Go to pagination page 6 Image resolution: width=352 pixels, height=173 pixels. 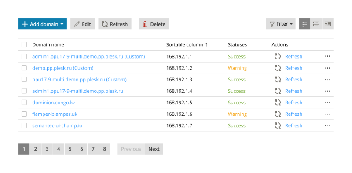[x=81, y=149]
